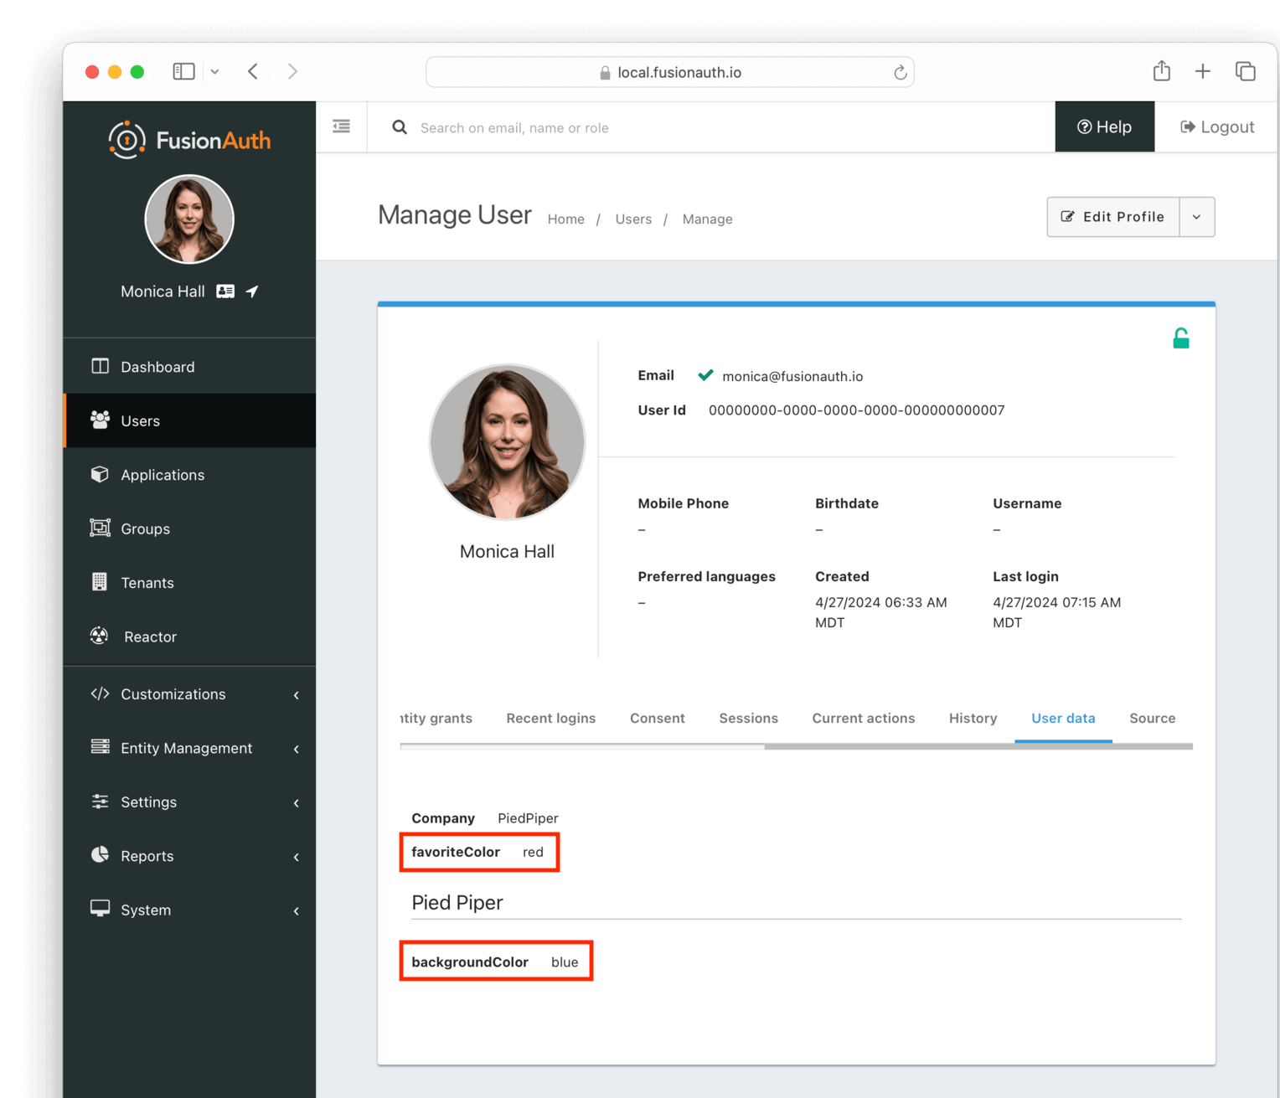This screenshot has width=1280, height=1098.
Task: Toggle the sidebar collapse control
Action: tap(341, 126)
